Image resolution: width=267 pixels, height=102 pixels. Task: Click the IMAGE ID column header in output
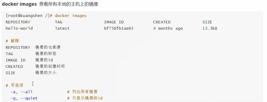[x=114, y=22]
